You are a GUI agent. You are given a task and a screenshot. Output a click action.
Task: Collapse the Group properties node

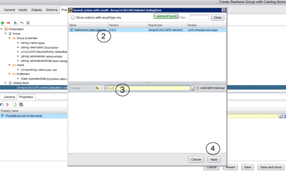(x=9, y=38)
